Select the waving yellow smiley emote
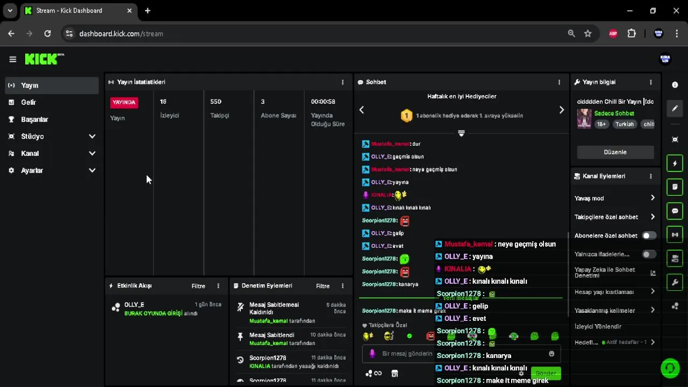Screen dimensions: 688x387 click(368, 336)
